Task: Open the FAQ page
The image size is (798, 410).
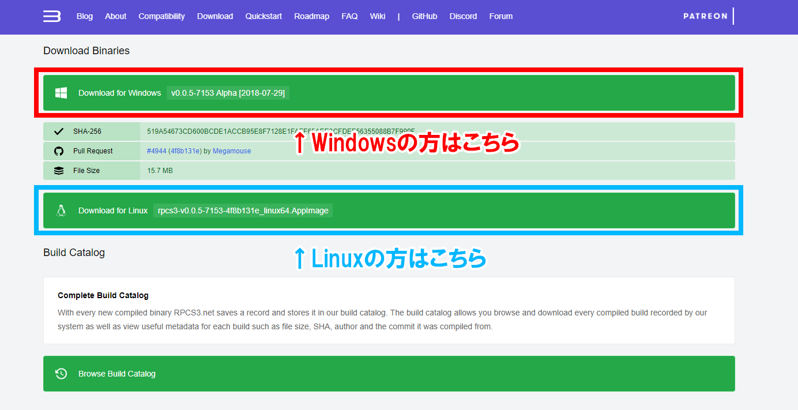Action: click(x=349, y=16)
